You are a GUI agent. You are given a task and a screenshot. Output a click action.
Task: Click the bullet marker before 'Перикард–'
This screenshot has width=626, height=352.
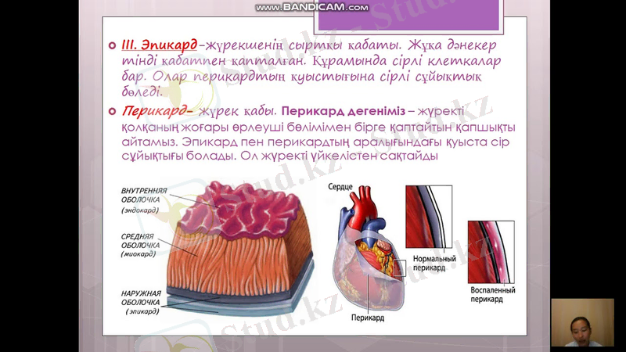[x=113, y=112]
